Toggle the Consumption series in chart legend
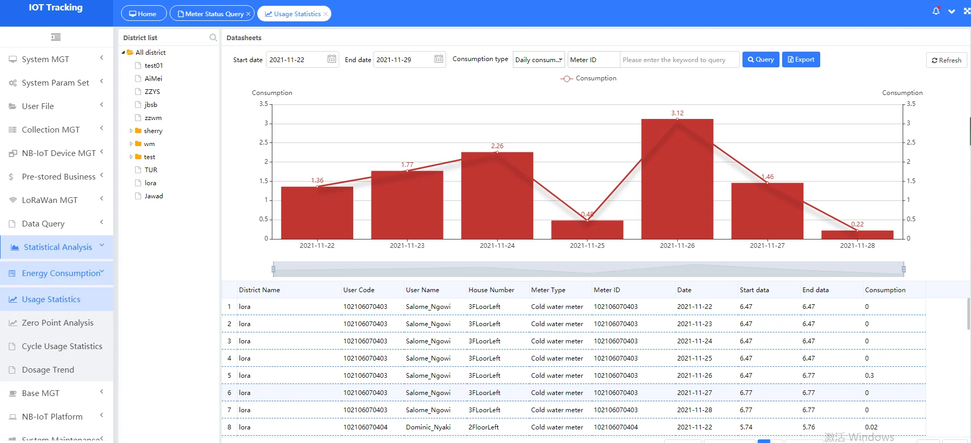The image size is (971, 443). (x=588, y=78)
